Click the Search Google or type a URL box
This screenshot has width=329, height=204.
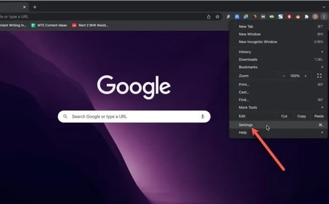(x=134, y=117)
